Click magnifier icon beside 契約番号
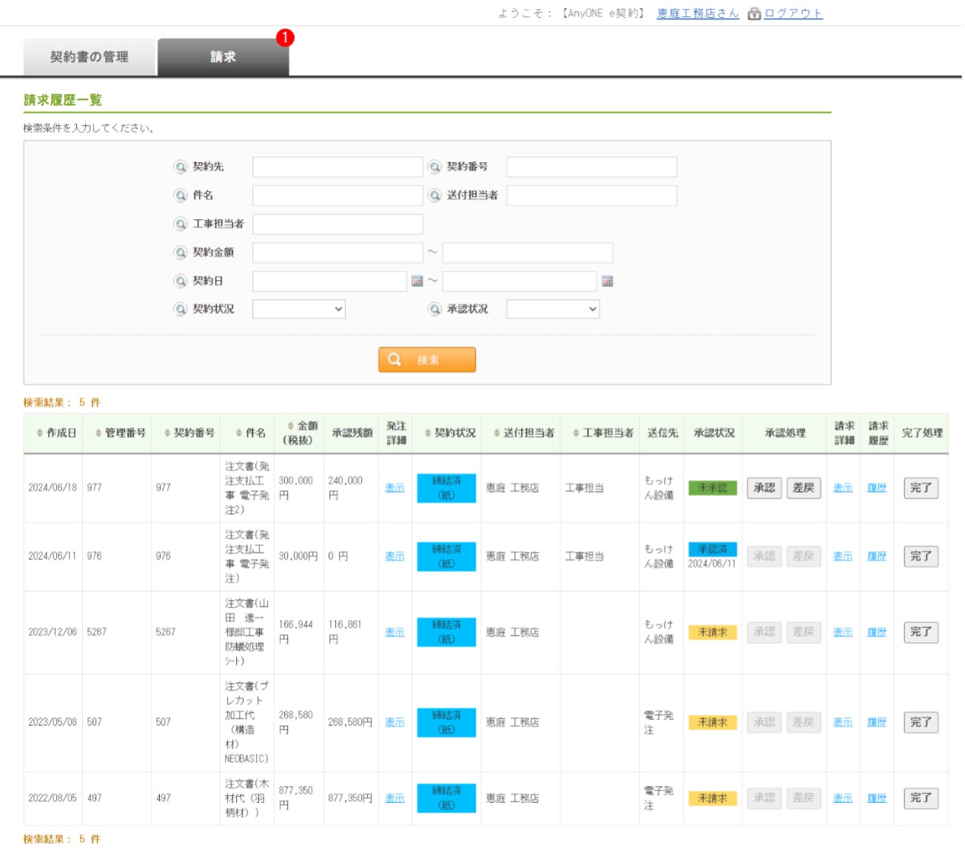This screenshot has width=965, height=862. click(x=435, y=167)
